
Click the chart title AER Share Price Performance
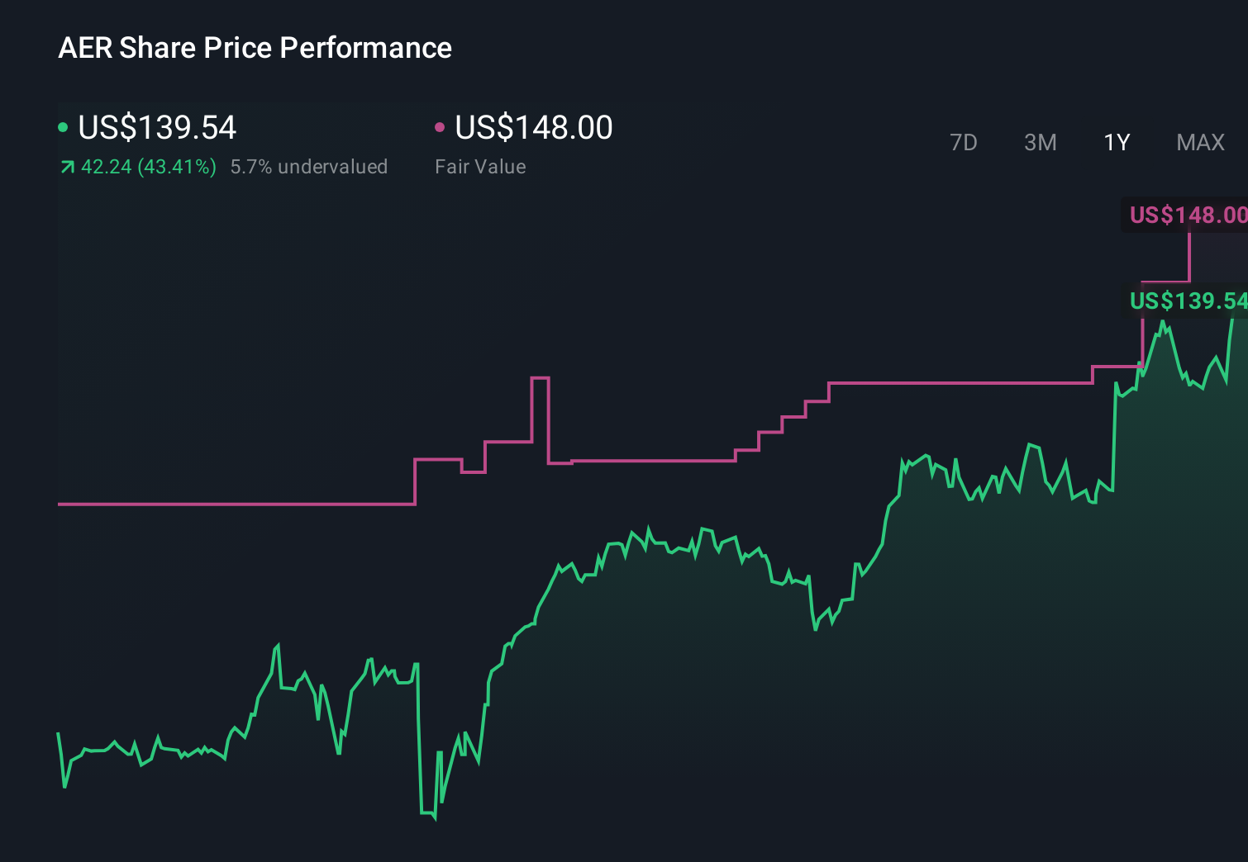pos(255,48)
